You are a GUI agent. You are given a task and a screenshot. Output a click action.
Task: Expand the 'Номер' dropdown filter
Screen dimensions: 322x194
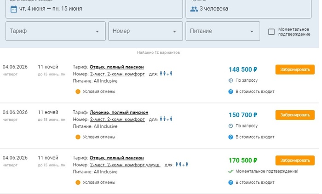(144, 31)
